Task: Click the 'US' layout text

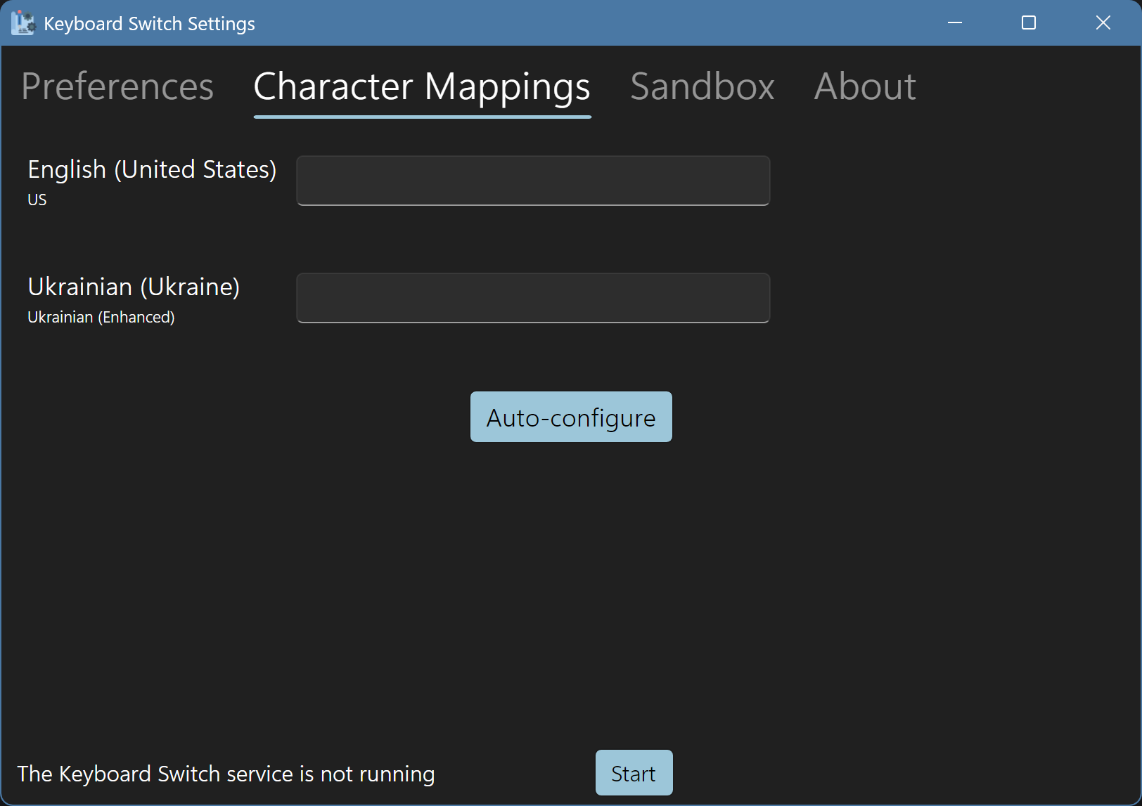Action: coord(37,200)
